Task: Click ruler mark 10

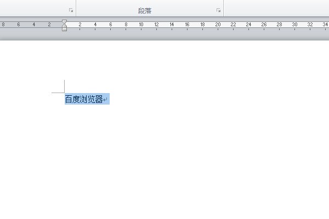Action: 141,25
